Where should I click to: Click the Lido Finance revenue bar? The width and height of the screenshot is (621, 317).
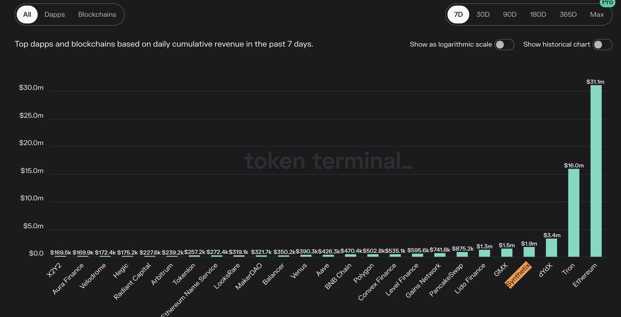[x=484, y=253]
